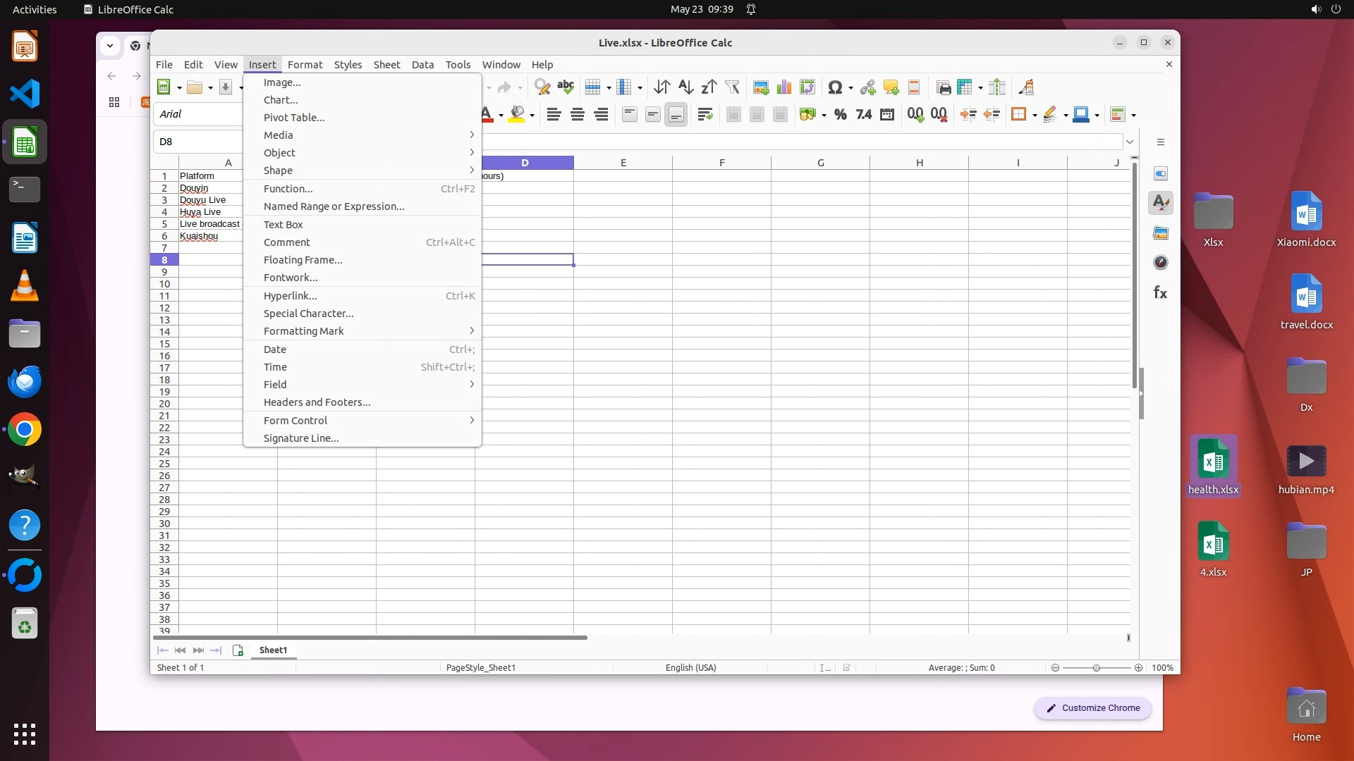
Task: Click the Sort Ascending icon
Action: pos(685,87)
